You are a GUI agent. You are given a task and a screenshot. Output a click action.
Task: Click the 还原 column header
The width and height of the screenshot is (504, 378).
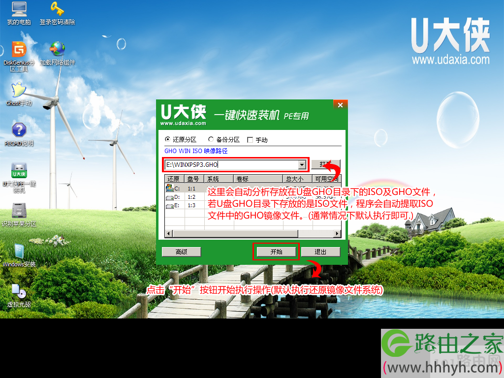(x=175, y=179)
